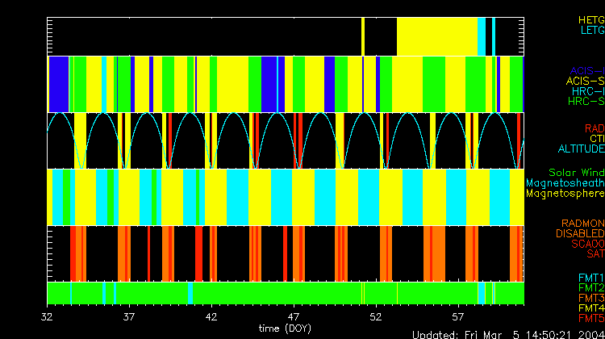
Task: Click the LETG legend label
Action: point(591,30)
